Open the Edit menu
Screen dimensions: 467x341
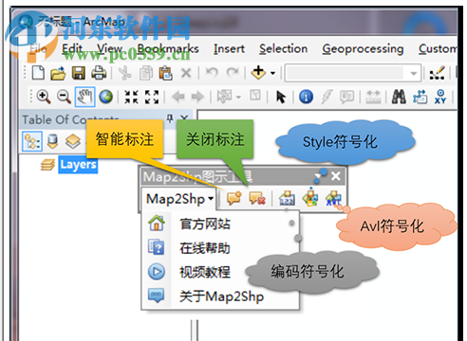(72, 49)
